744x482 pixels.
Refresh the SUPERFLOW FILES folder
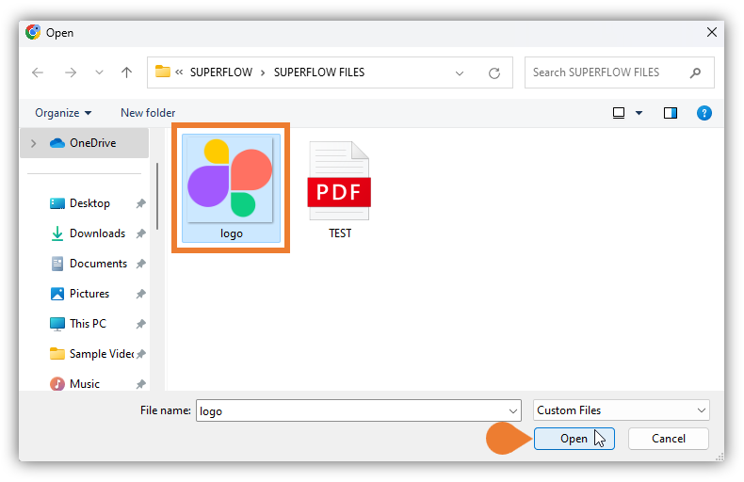(494, 73)
